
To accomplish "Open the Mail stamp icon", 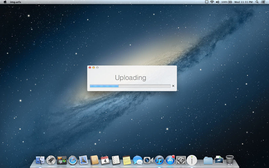I will click(x=83, y=160).
